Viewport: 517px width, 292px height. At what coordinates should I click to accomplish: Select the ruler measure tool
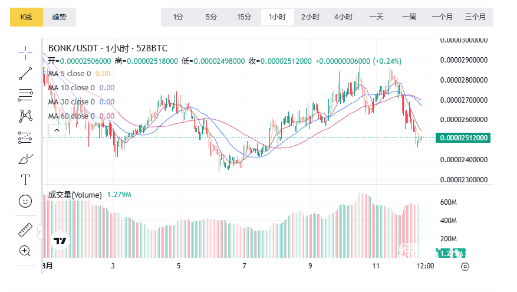pos(25,229)
